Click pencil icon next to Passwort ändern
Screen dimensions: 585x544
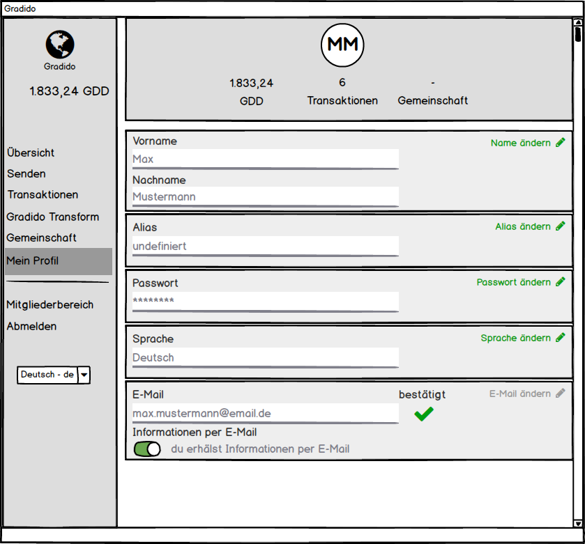coord(561,282)
